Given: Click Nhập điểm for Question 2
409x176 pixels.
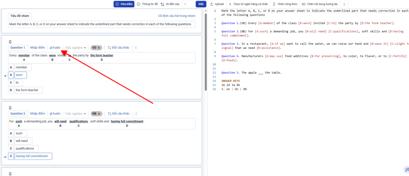Looking at the screenshot, I should (x=37, y=114).
